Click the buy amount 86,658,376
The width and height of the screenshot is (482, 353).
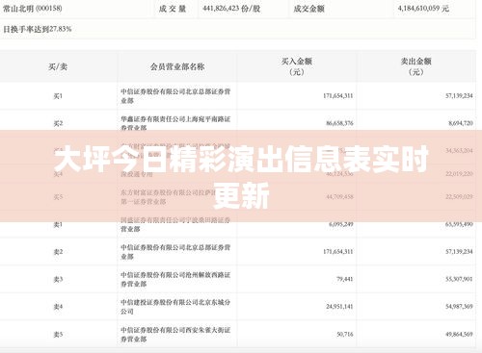tap(339, 123)
